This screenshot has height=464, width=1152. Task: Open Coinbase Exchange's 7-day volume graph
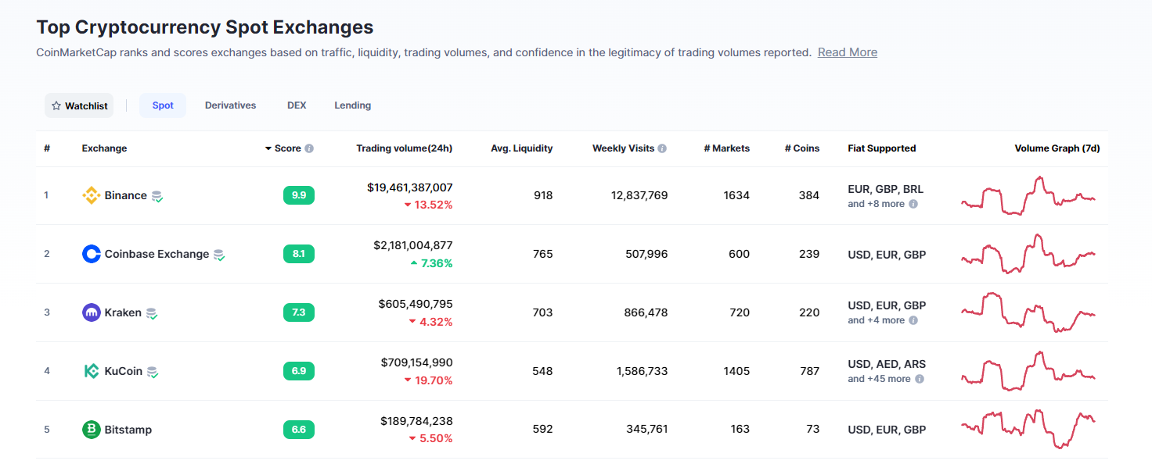pyautogui.click(x=1028, y=254)
